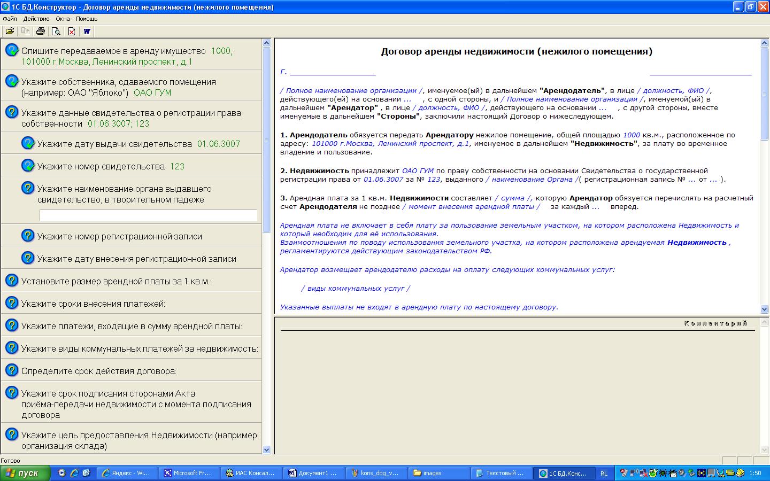Click the address '101000 г.Москва, Ленинский проспект, д.1' in contract
Viewport: 770px width, 481px height.
(390, 143)
